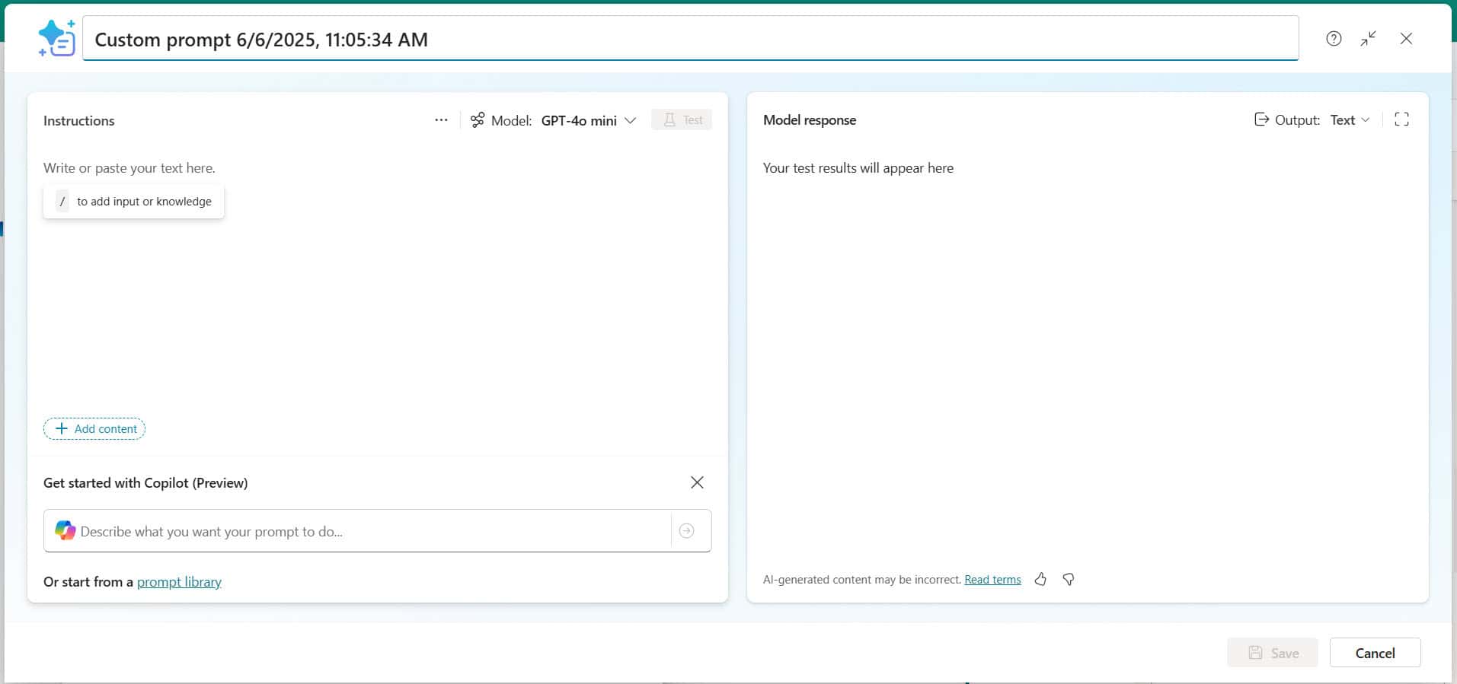This screenshot has height=684, width=1457.
Task: Dismiss the Get started with Copilot section
Action: [x=697, y=482]
